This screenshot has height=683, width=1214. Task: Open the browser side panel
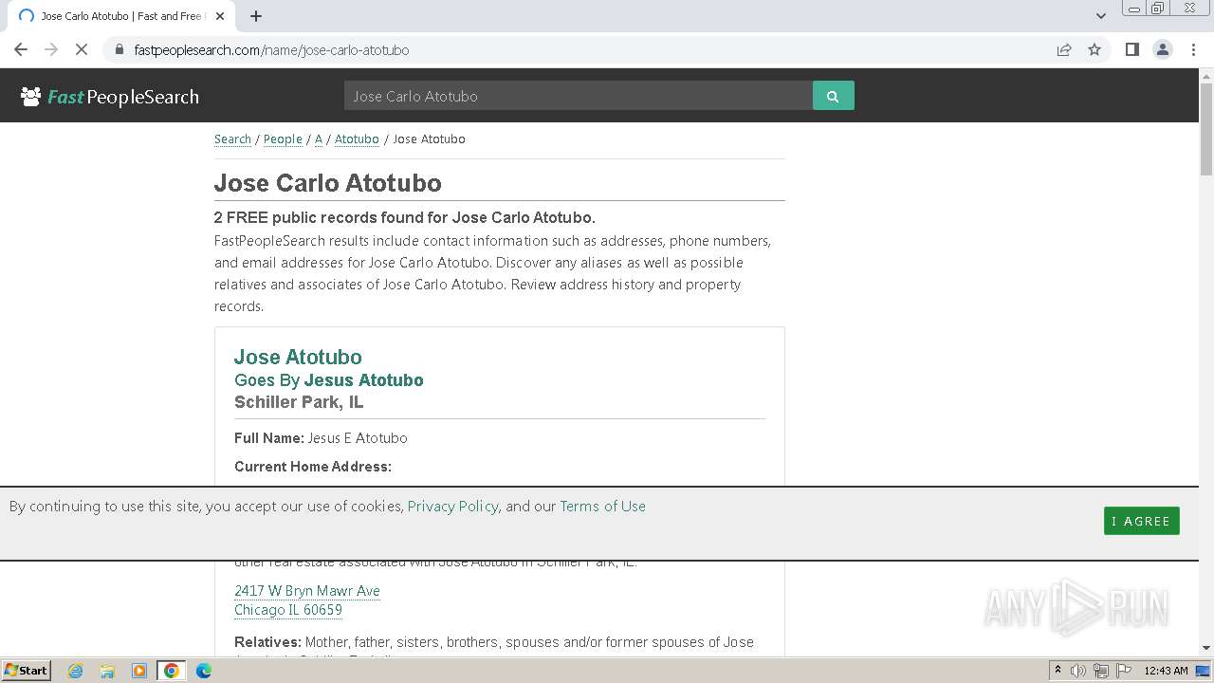[1131, 49]
